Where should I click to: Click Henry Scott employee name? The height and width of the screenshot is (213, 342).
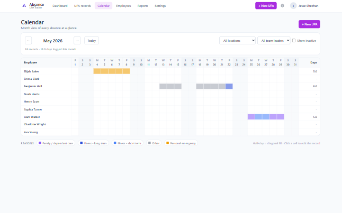pos(32,101)
